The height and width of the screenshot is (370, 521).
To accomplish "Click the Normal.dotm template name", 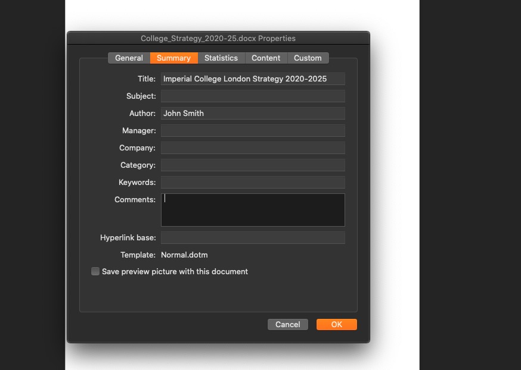I will (x=184, y=255).
